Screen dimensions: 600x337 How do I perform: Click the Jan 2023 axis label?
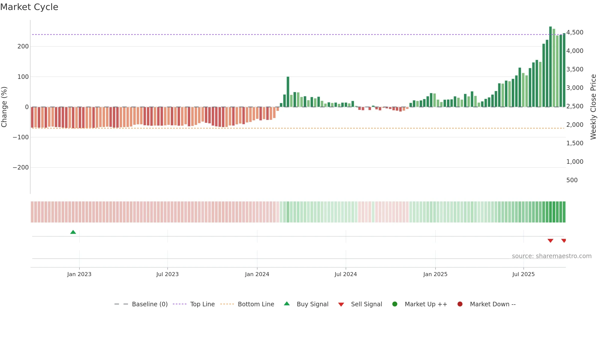click(79, 274)
